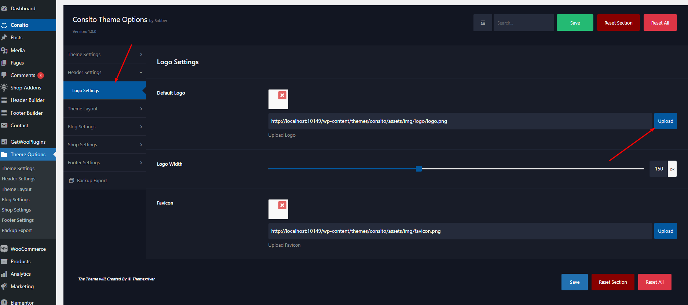
Task: Click the Logo Width slider handle
Action: tap(418, 169)
